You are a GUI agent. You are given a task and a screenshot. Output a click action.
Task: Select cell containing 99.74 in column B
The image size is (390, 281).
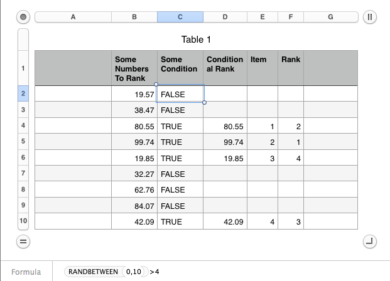point(134,142)
